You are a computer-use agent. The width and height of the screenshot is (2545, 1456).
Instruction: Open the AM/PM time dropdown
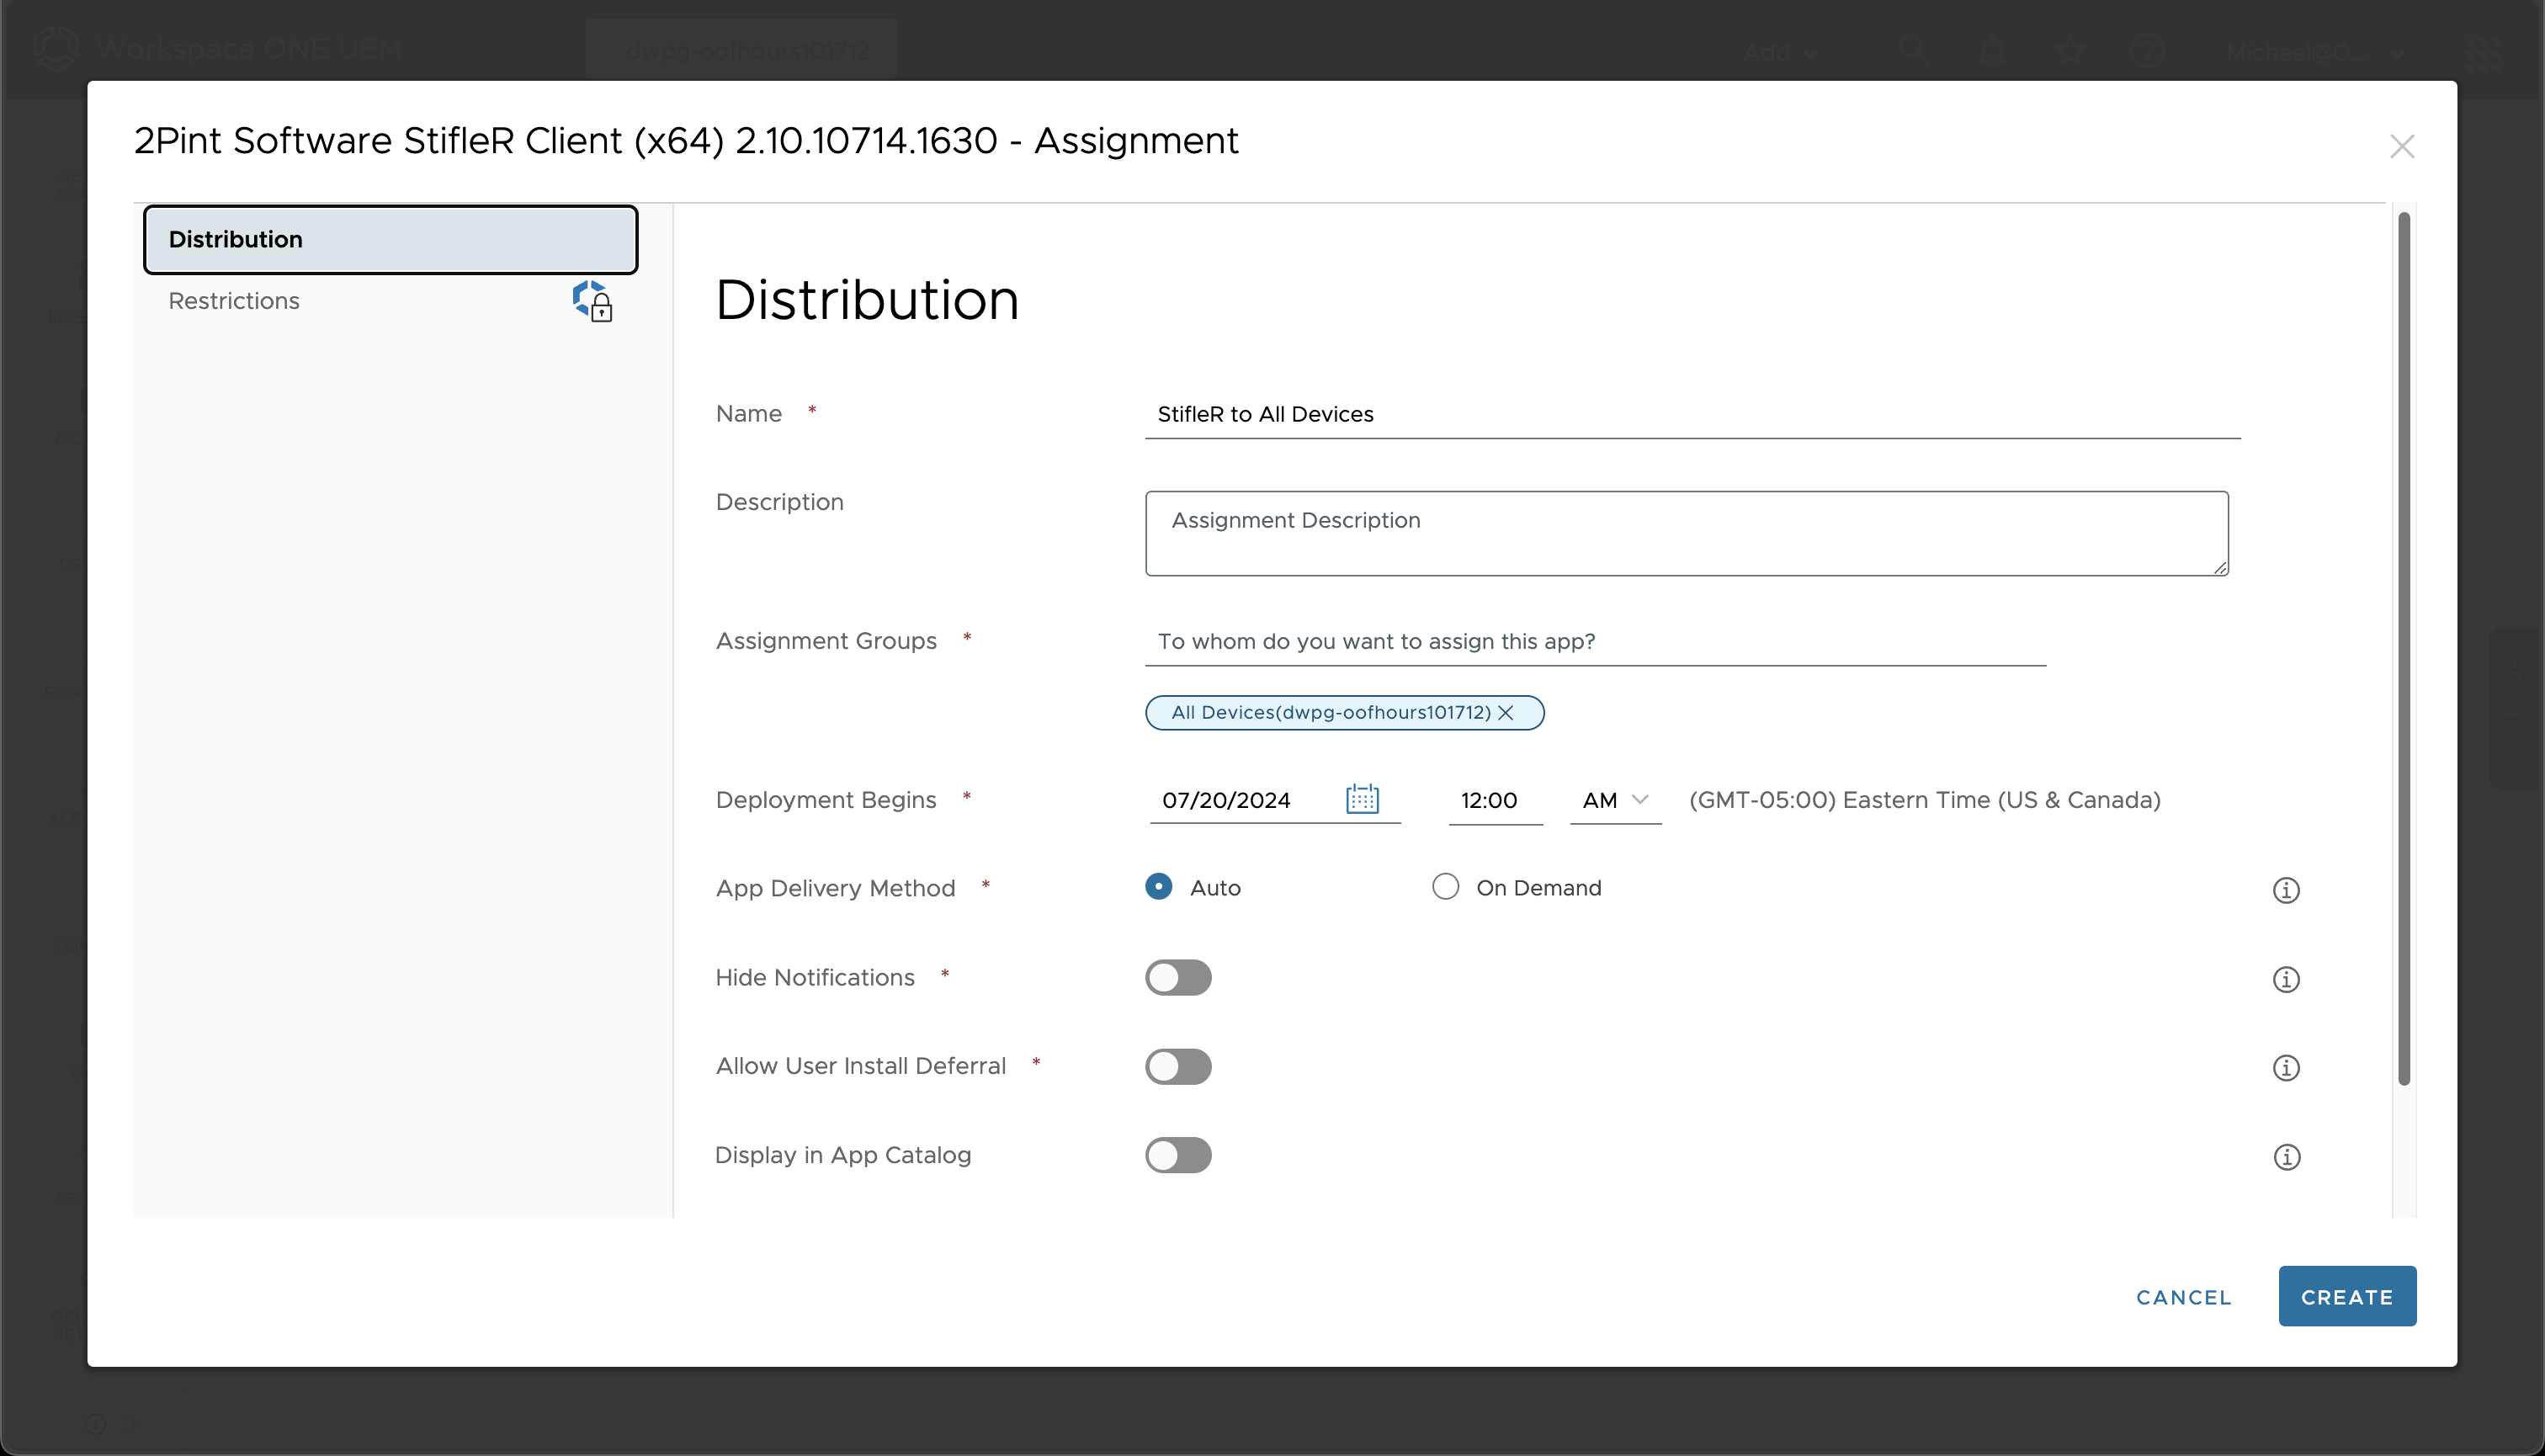[x=1614, y=799]
